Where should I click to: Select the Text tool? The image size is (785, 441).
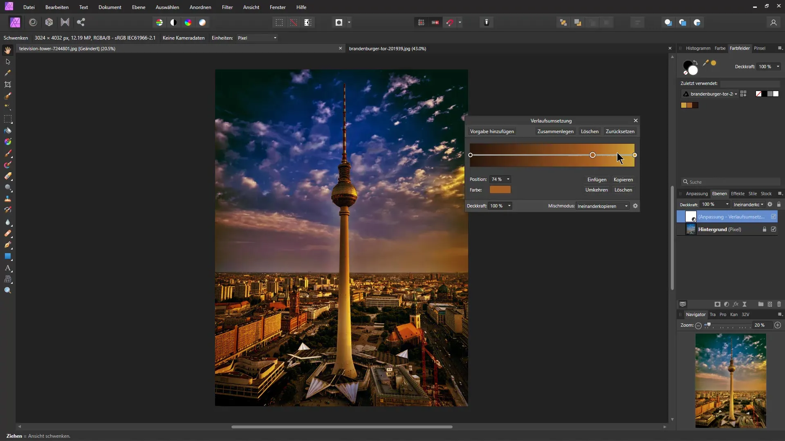pyautogui.click(x=8, y=268)
